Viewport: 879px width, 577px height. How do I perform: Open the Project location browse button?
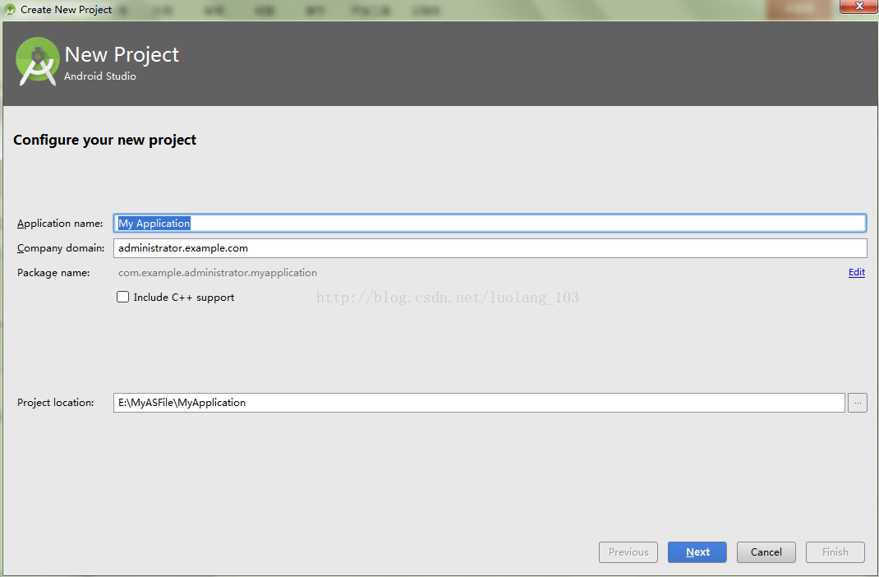click(858, 403)
